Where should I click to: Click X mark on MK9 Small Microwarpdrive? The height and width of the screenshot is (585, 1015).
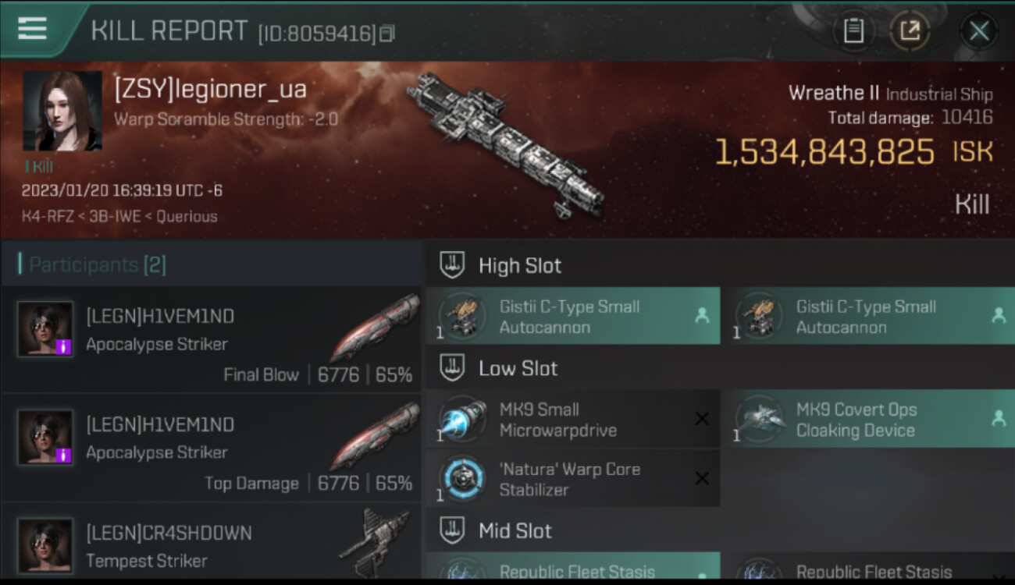tap(702, 419)
